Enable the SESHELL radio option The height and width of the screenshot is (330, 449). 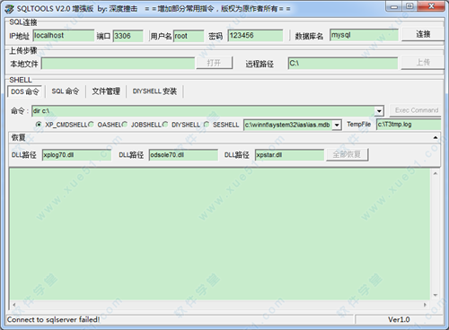coord(207,125)
